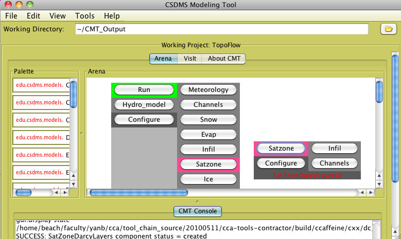Click the Palette horizontal scrollbar thumb
Screen dimensions: 401x239
[24, 193]
